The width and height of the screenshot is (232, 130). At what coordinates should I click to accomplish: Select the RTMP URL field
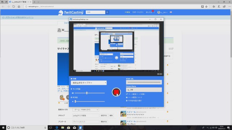144,82
